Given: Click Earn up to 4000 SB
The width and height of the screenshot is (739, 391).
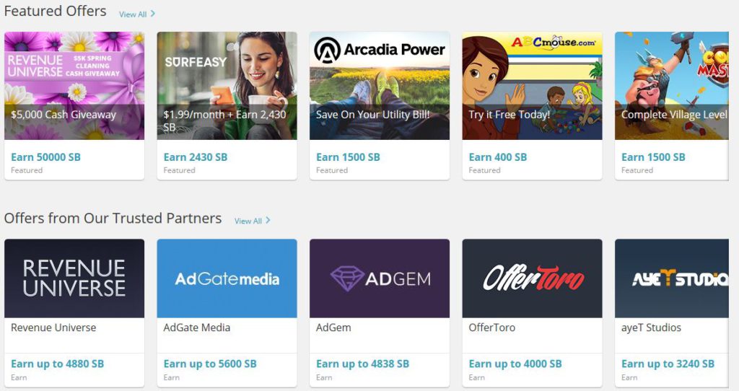Looking at the screenshot, I should point(515,364).
